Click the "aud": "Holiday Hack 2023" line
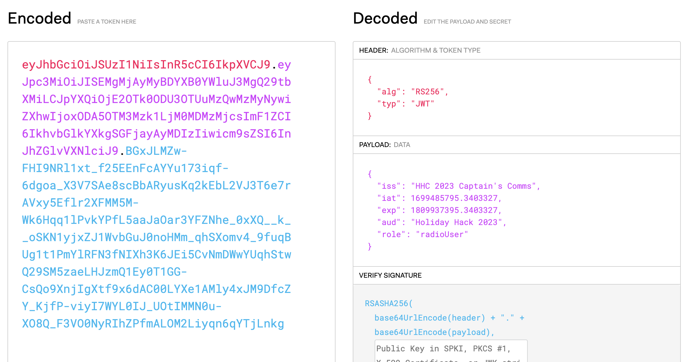This screenshot has width=690, height=362. [x=442, y=222]
